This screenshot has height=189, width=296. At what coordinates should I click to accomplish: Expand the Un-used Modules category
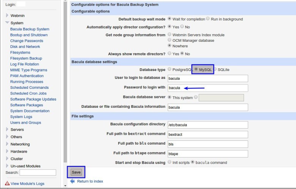click(7, 166)
